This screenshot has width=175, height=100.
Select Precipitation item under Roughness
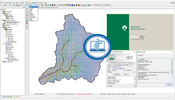click(10, 47)
